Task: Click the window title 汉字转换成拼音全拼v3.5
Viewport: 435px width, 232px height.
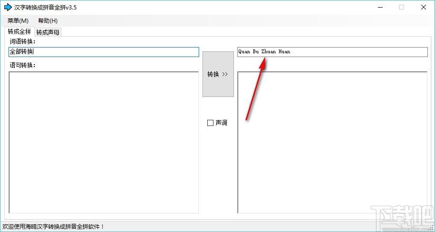Action: [x=45, y=8]
